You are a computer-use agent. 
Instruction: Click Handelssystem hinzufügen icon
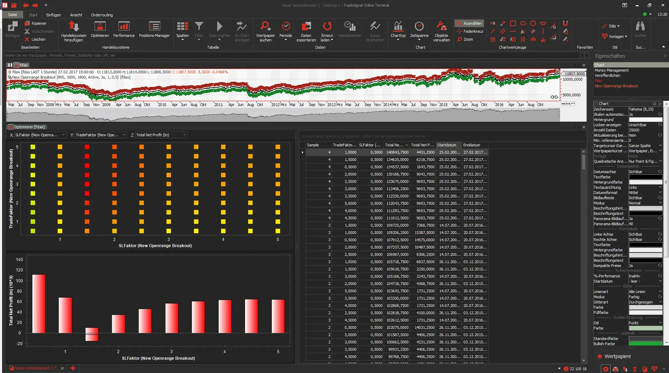click(x=74, y=27)
